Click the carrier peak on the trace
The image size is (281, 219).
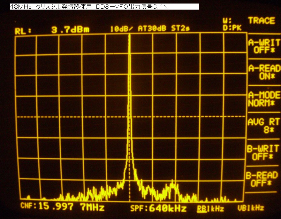(129, 35)
